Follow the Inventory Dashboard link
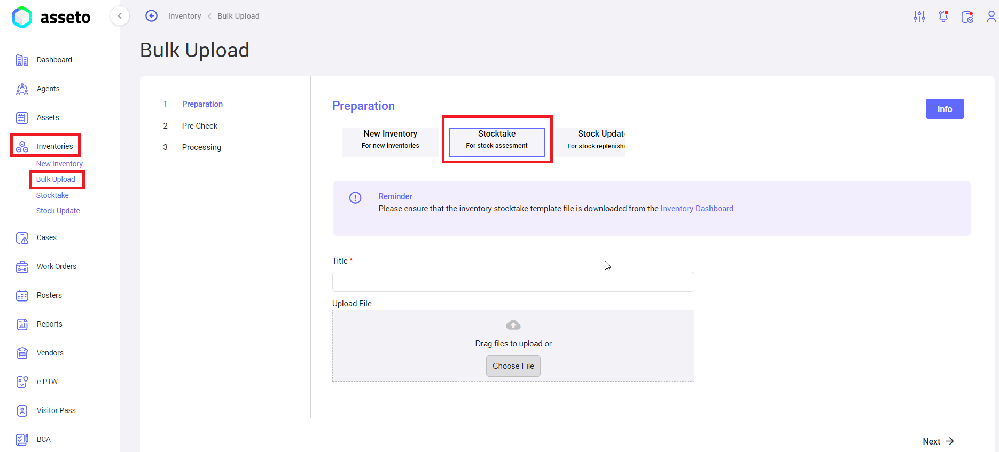The image size is (999, 452). click(x=697, y=209)
